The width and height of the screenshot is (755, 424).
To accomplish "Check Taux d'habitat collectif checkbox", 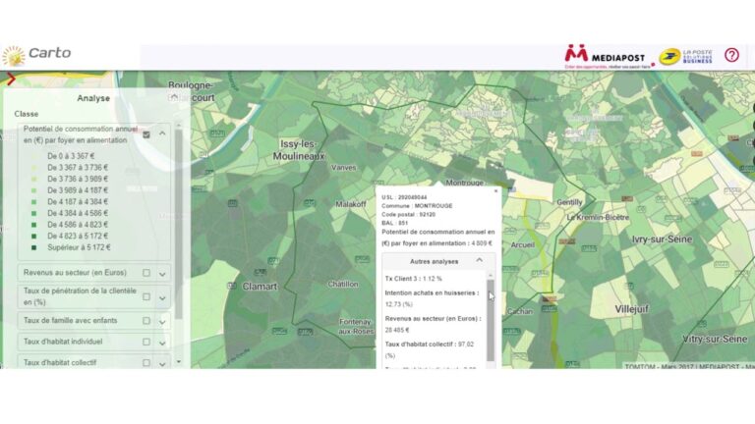I will pyautogui.click(x=146, y=363).
